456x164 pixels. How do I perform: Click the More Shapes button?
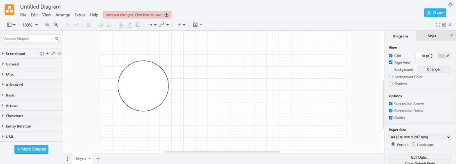pos(31,149)
